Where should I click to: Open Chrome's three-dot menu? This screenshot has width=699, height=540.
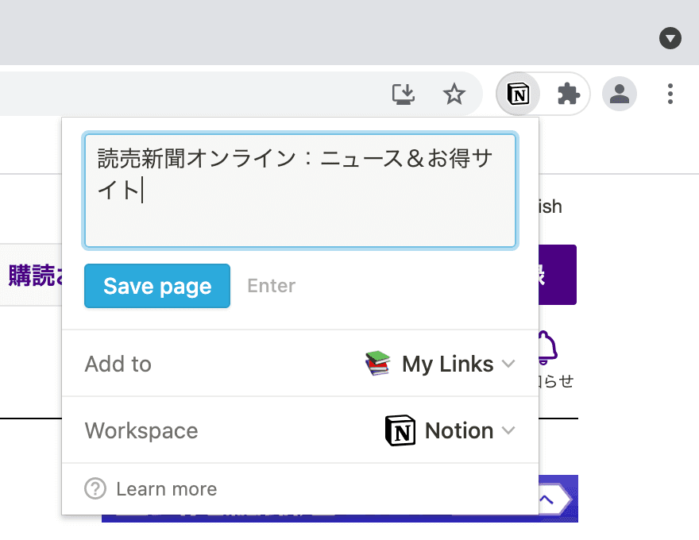[x=670, y=94]
